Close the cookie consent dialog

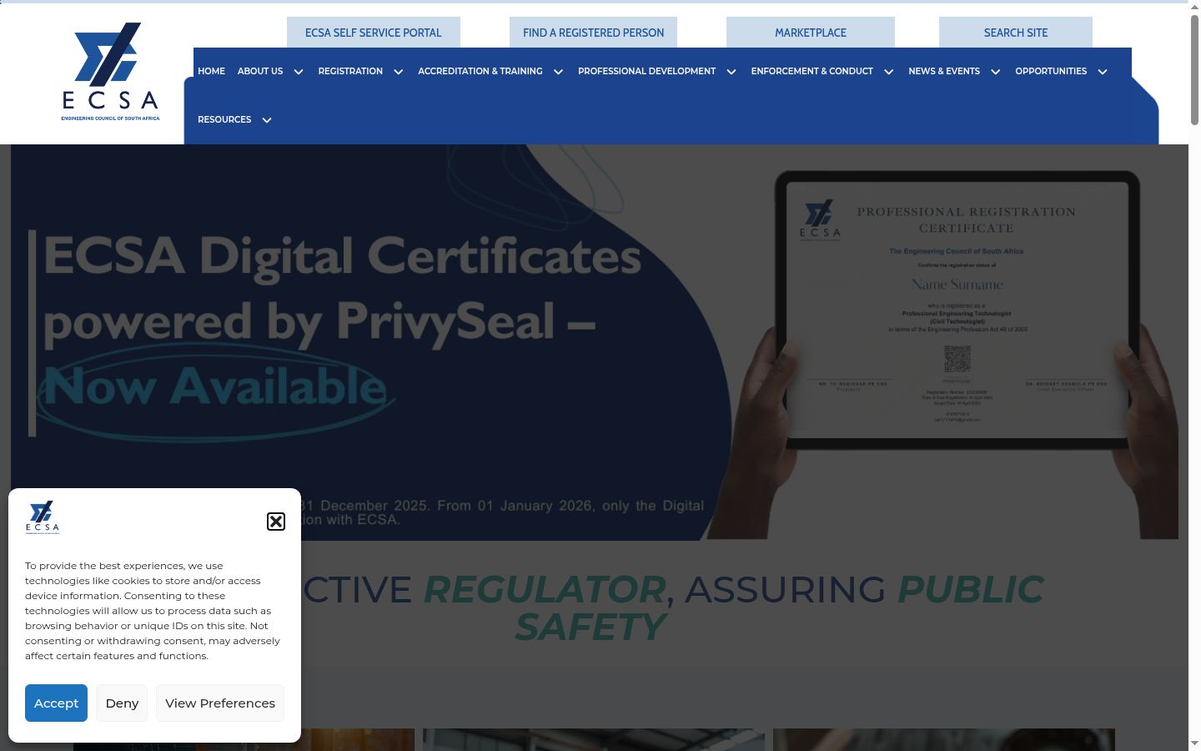point(276,522)
